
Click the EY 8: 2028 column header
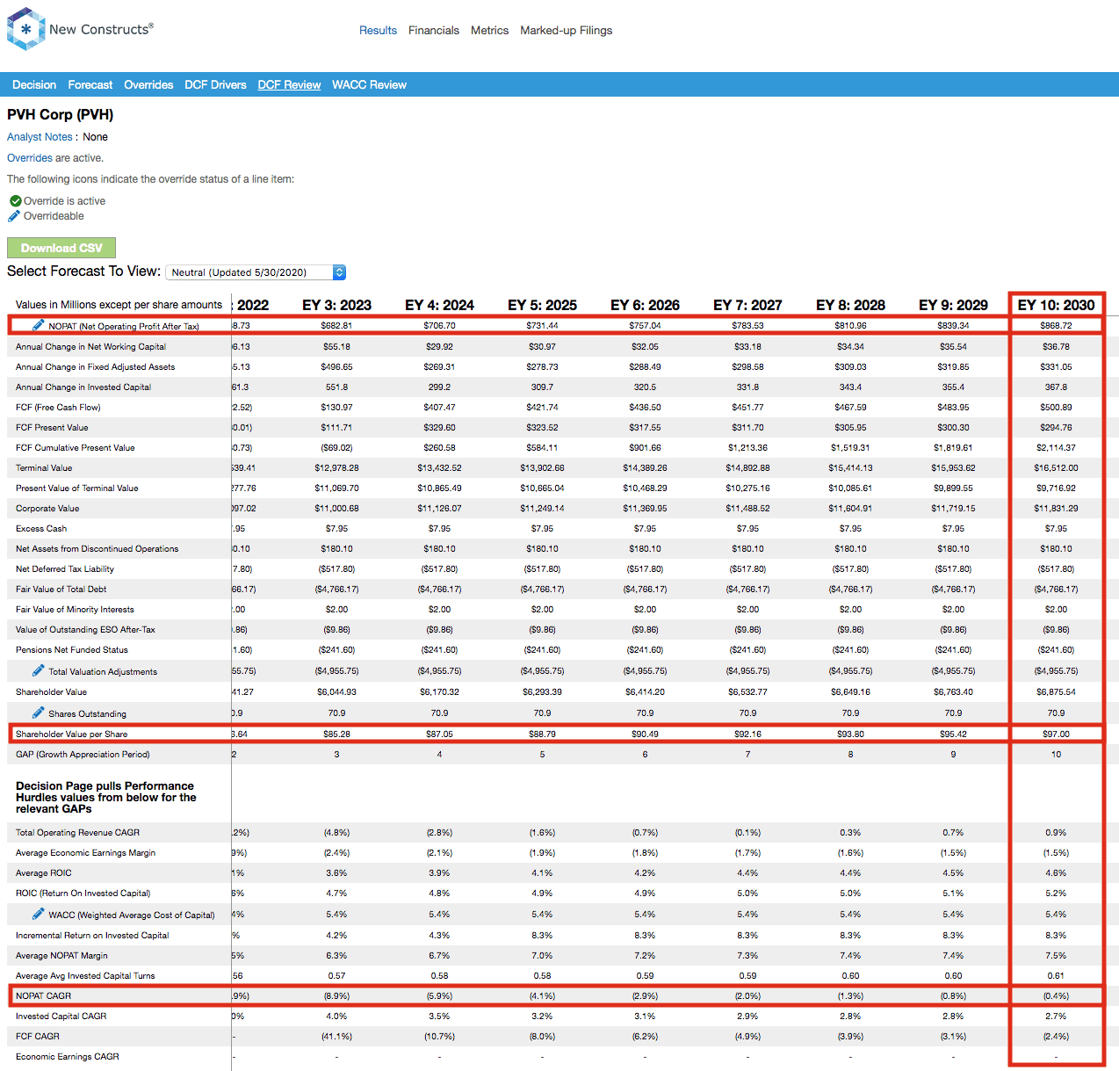[x=850, y=305]
